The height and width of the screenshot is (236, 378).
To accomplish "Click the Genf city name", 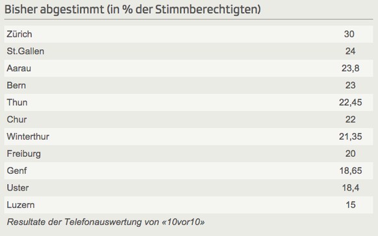I will [x=17, y=171].
